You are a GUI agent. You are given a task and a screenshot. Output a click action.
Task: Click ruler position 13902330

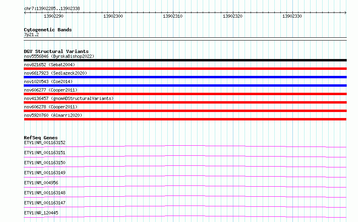pyautogui.click(x=292, y=16)
